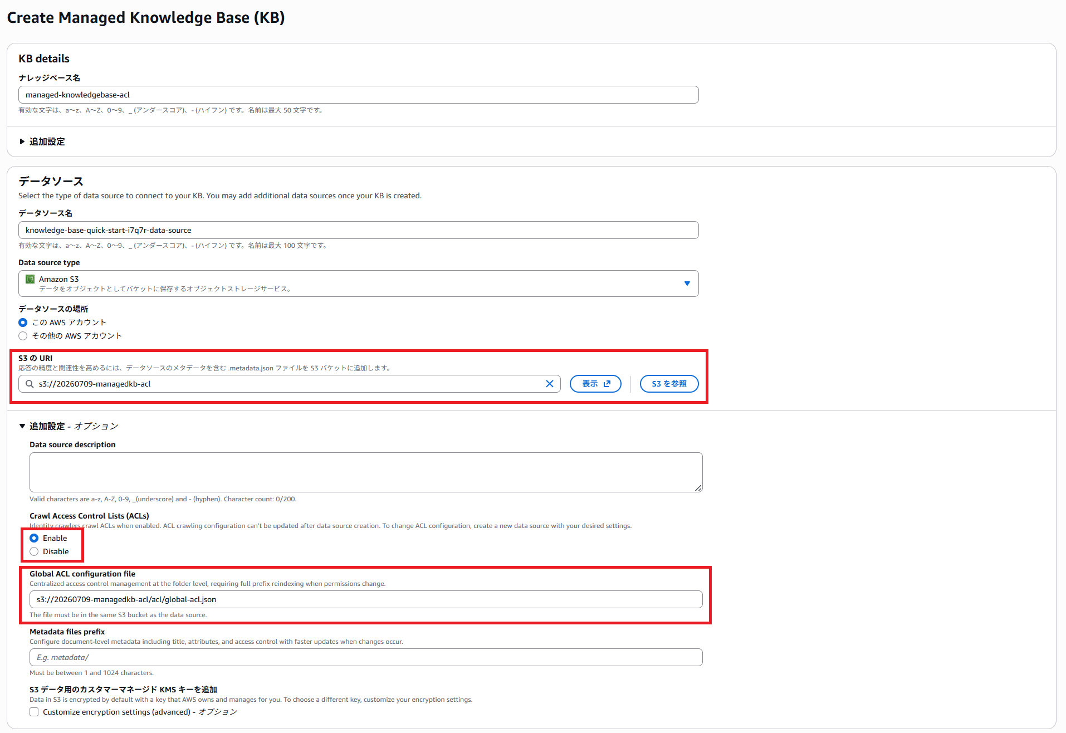Check Customize encryption settings (advanced)
This screenshot has height=733, width=1066.
34,712
